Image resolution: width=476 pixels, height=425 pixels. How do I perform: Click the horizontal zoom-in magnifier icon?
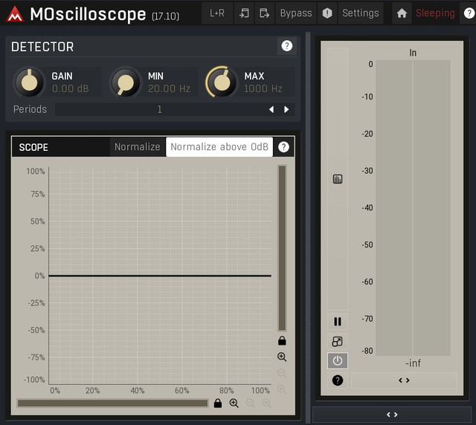click(234, 403)
